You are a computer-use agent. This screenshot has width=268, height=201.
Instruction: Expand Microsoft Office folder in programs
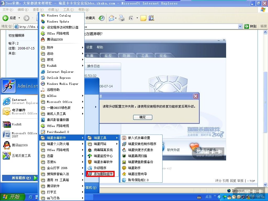click(62, 102)
